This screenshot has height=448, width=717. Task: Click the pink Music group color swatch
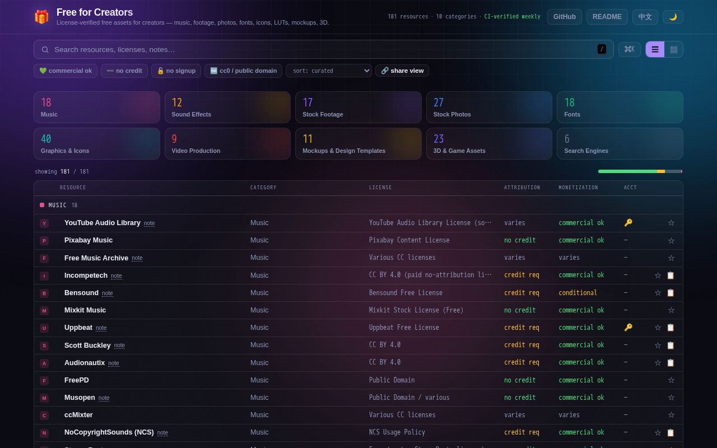[42, 205]
